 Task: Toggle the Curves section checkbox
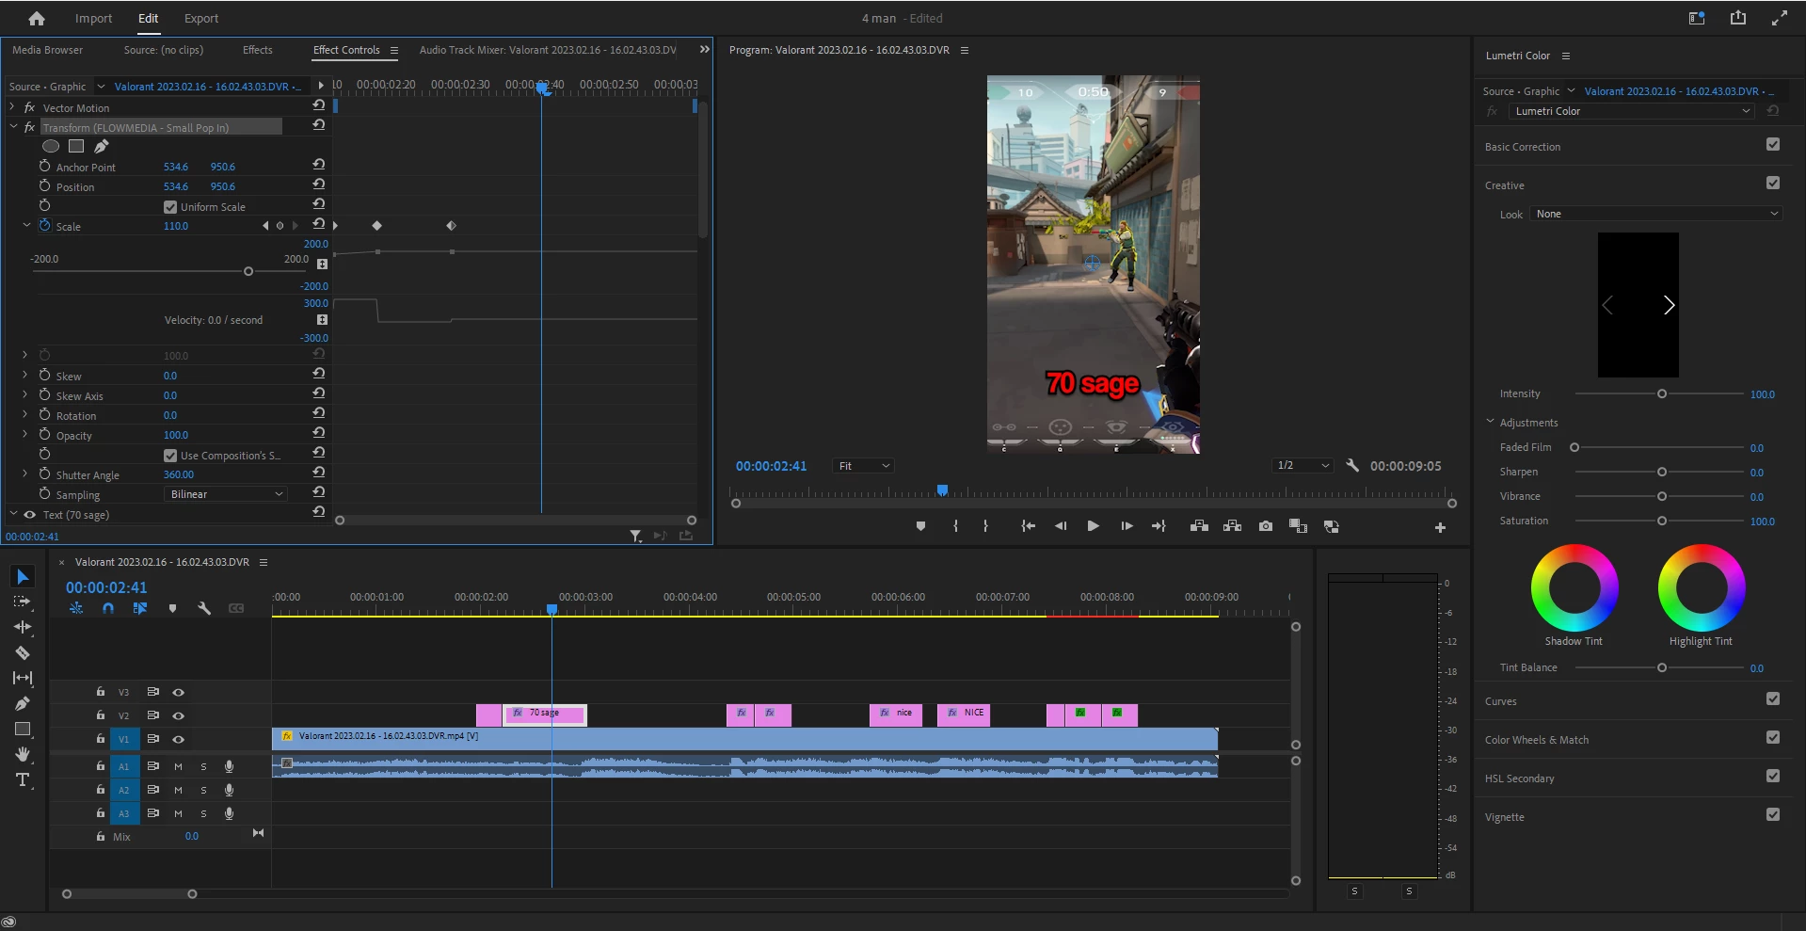1773,699
